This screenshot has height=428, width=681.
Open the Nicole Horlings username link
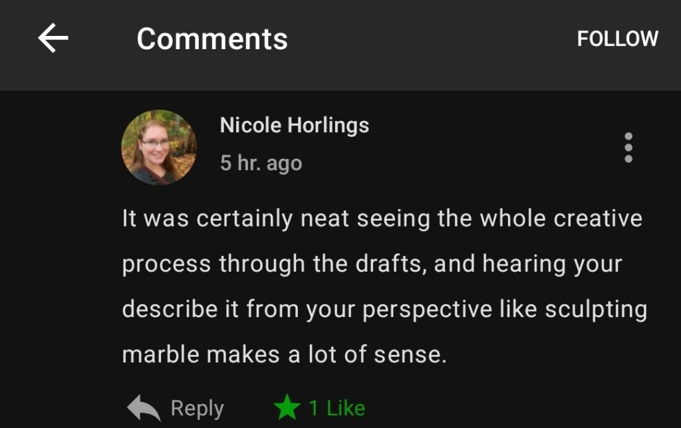(x=294, y=125)
